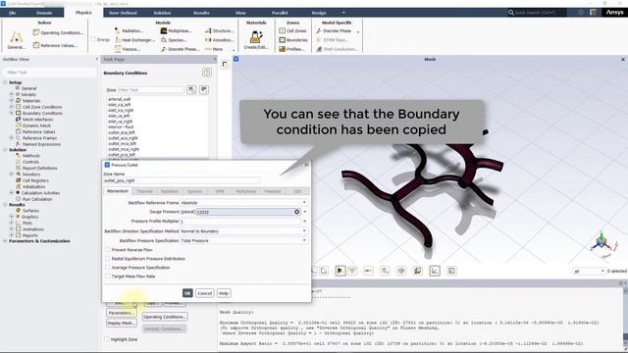Expand Materials node in outline tree
The image size is (628, 353).
click(12, 100)
